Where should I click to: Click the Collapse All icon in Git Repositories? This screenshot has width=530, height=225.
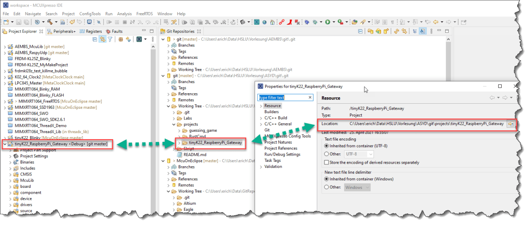click(x=360, y=31)
